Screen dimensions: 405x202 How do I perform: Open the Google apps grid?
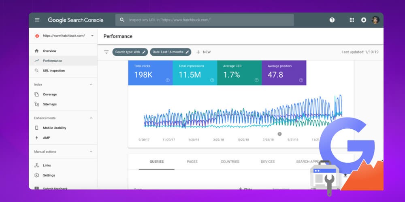click(x=352, y=20)
